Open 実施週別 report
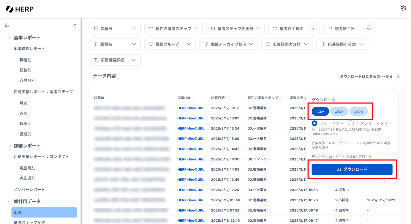Image resolution: width=411 pixels, height=224 pixels. [27, 178]
